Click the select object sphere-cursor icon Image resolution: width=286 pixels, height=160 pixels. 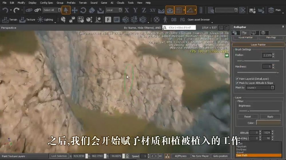pyautogui.click(x=63, y=19)
